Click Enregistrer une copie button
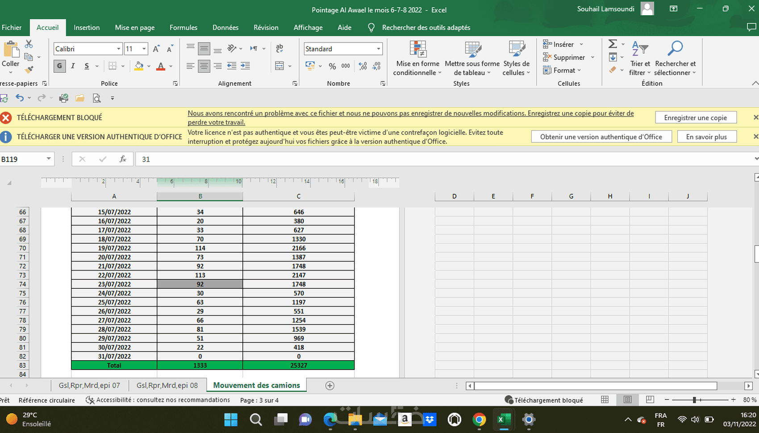 click(696, 117)
